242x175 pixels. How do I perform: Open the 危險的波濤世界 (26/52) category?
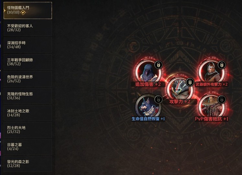(28, 79)
